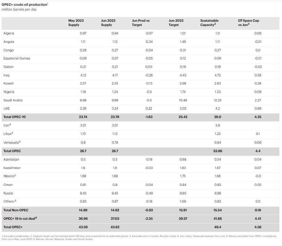Click Iraq's 4.43 June target value
This screenshot has width=282, height=246.
click(183, 75)
